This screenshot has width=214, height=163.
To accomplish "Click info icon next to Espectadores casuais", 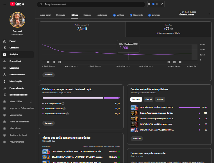I will 64,109.
